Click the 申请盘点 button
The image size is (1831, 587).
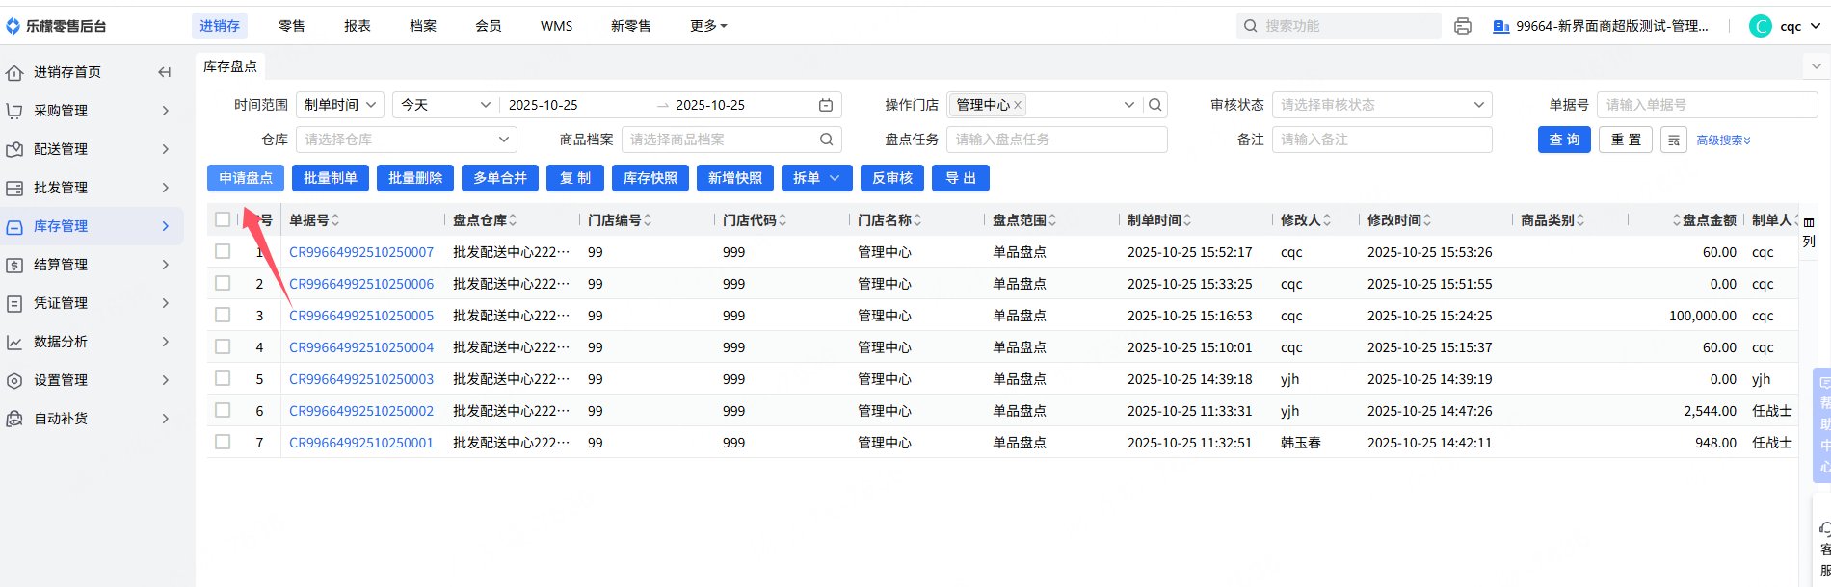(245, 178)
